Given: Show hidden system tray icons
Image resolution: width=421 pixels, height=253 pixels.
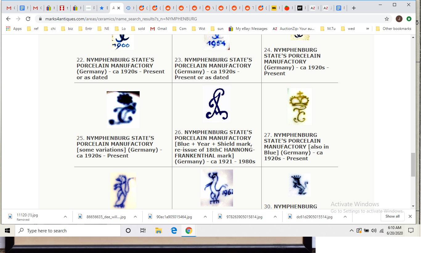Looking at the screenshot, I should 351,231.
